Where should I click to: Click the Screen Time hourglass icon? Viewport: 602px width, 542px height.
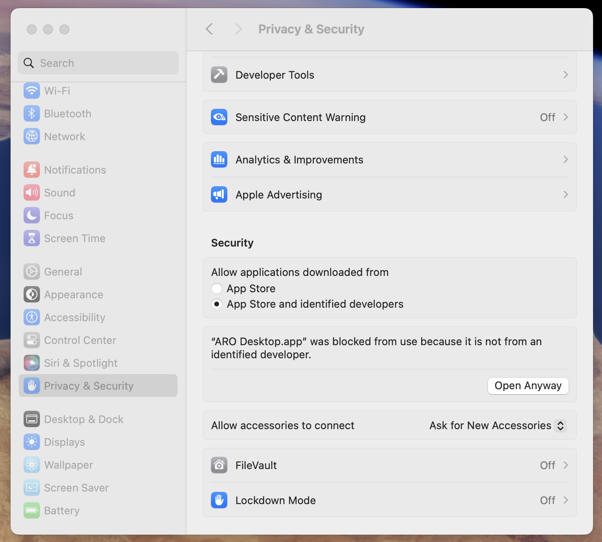(x=32, y=238)
